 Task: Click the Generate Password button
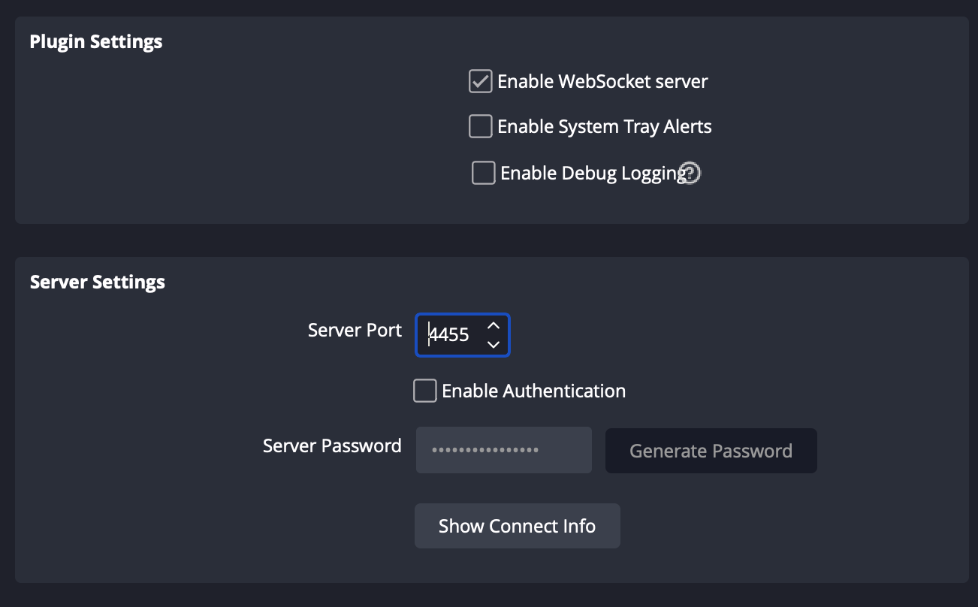point(711,451)
